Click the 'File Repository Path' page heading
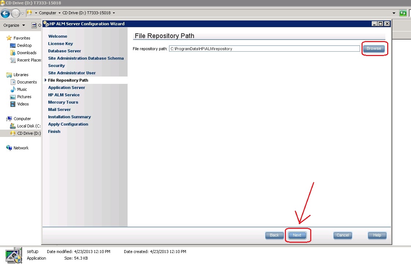 click(164, 36)
